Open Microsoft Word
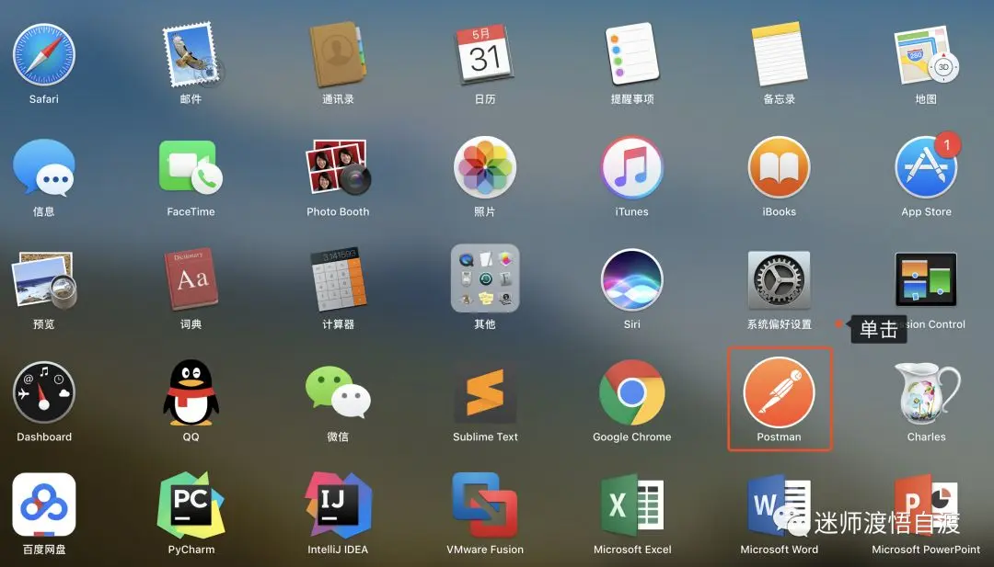 (x=780, y=505)
